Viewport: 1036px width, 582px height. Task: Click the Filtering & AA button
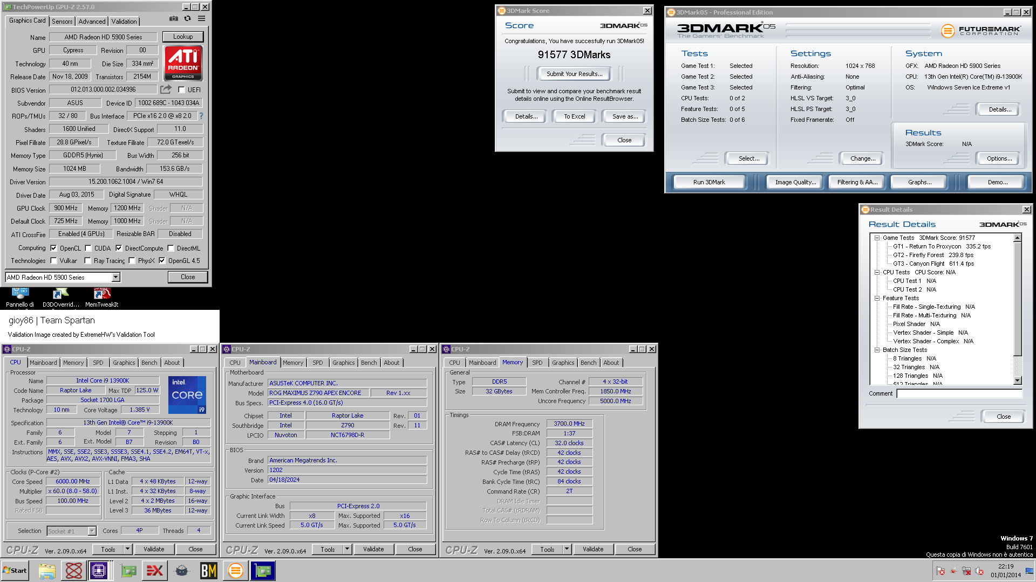[x=857, y=182]
